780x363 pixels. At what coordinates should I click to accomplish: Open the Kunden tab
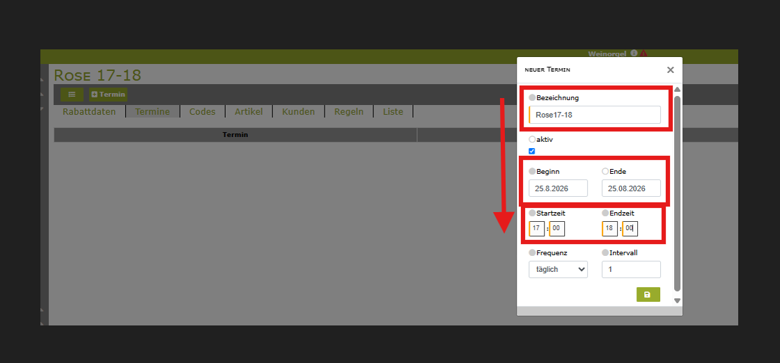tap(299, 112)
